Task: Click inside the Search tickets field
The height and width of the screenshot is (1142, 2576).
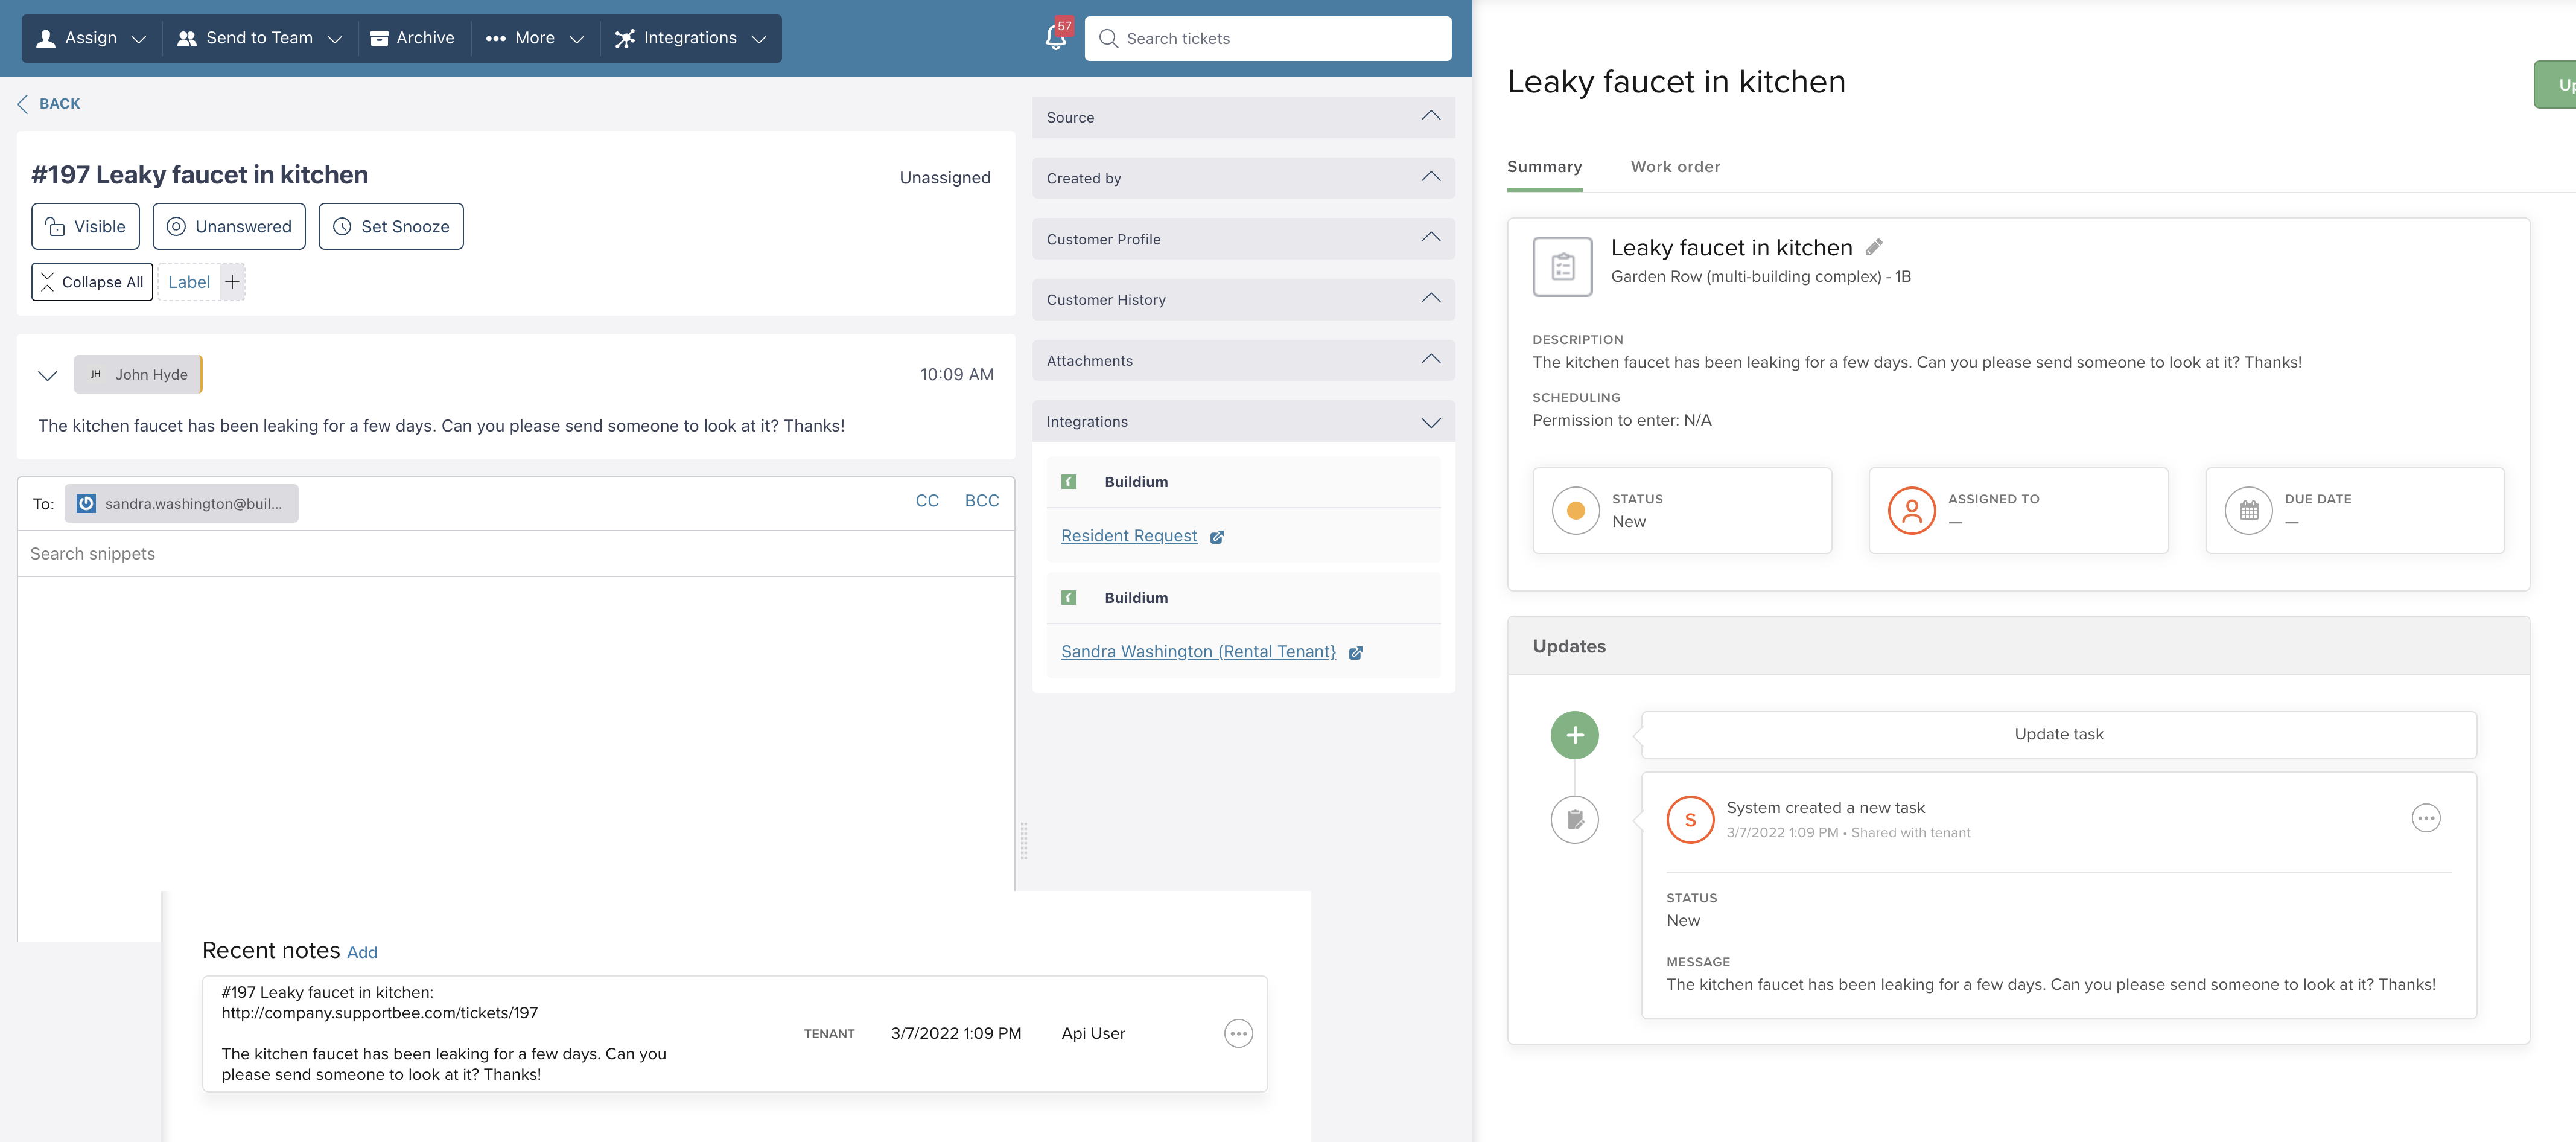Action: point(1267,38)
